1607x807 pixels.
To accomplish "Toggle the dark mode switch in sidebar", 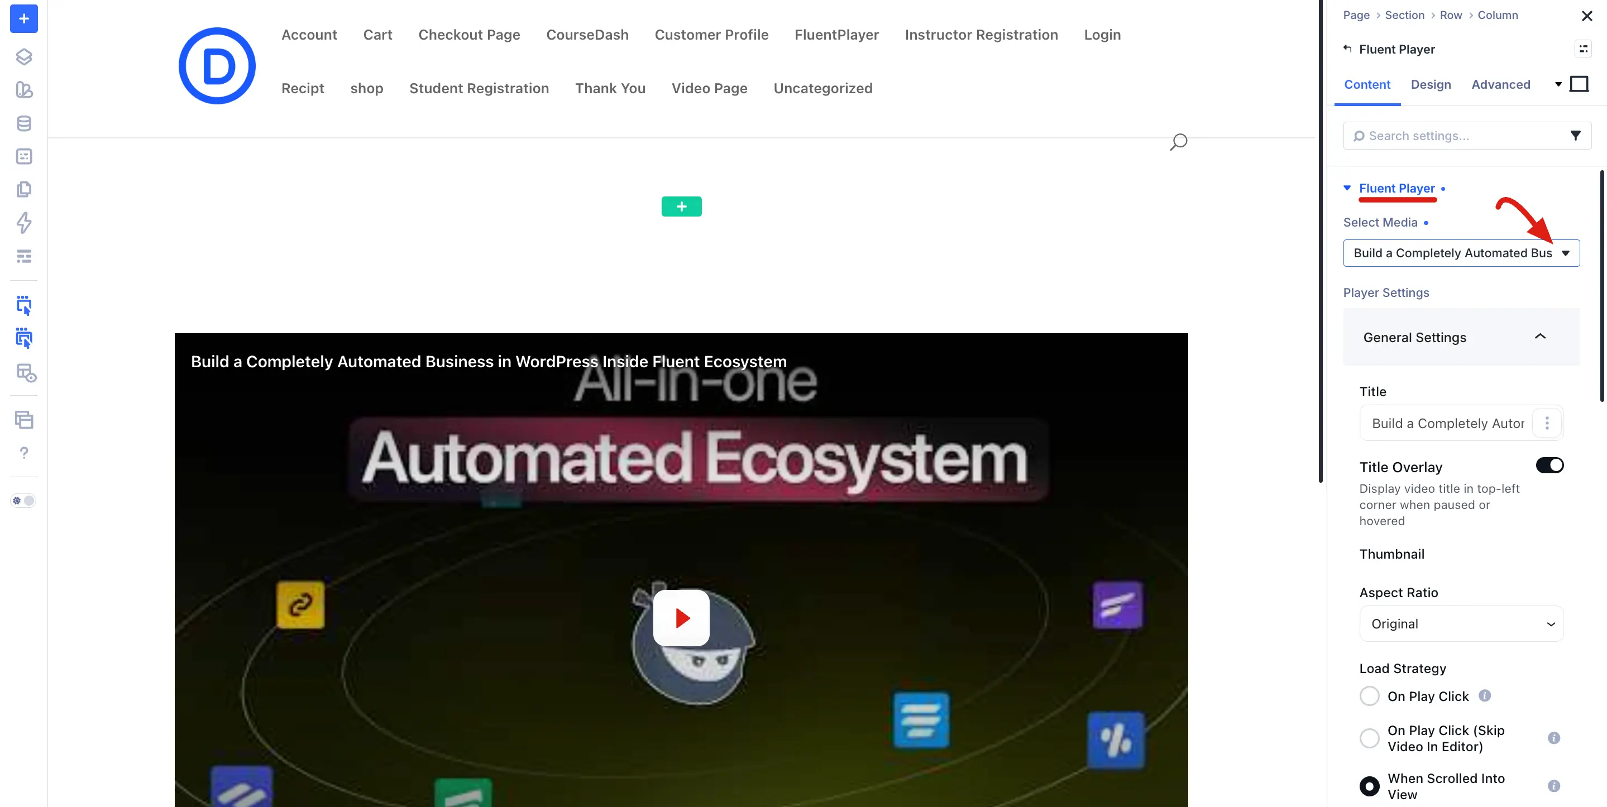I will click(x=23, y=501).
